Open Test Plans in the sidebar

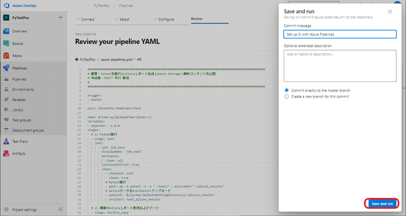(20, 142)
